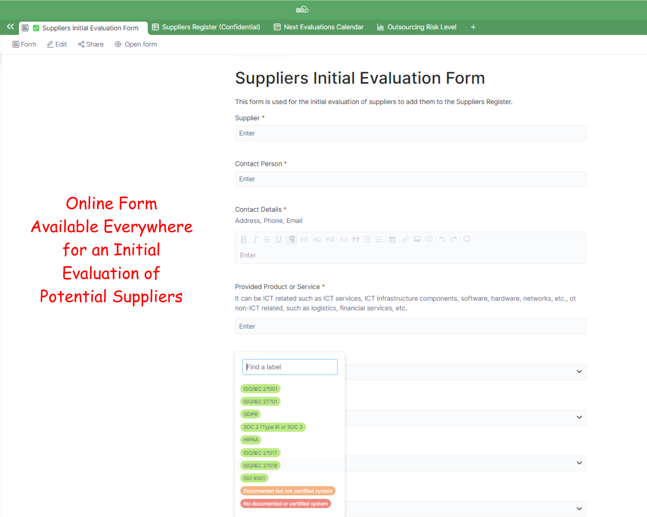
Task: Click the blockquote icon in the editor
Action: tap(355, 239)
